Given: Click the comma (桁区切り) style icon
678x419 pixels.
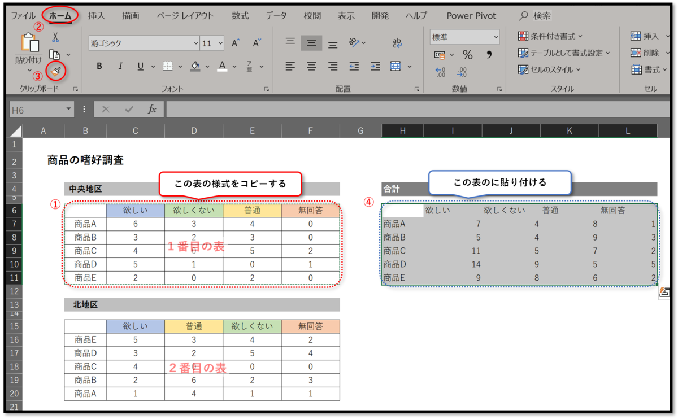Looking at the screenshot, I should [490, 54].
